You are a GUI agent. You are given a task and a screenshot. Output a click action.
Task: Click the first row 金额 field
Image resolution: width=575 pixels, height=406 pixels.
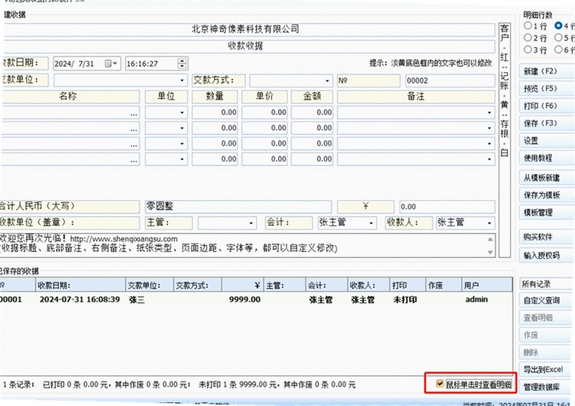point(312,113)
